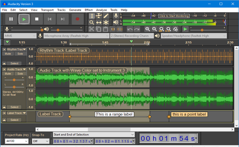
Task: Click the Paste clipboard icon
Action: click(x=106, y=29)
